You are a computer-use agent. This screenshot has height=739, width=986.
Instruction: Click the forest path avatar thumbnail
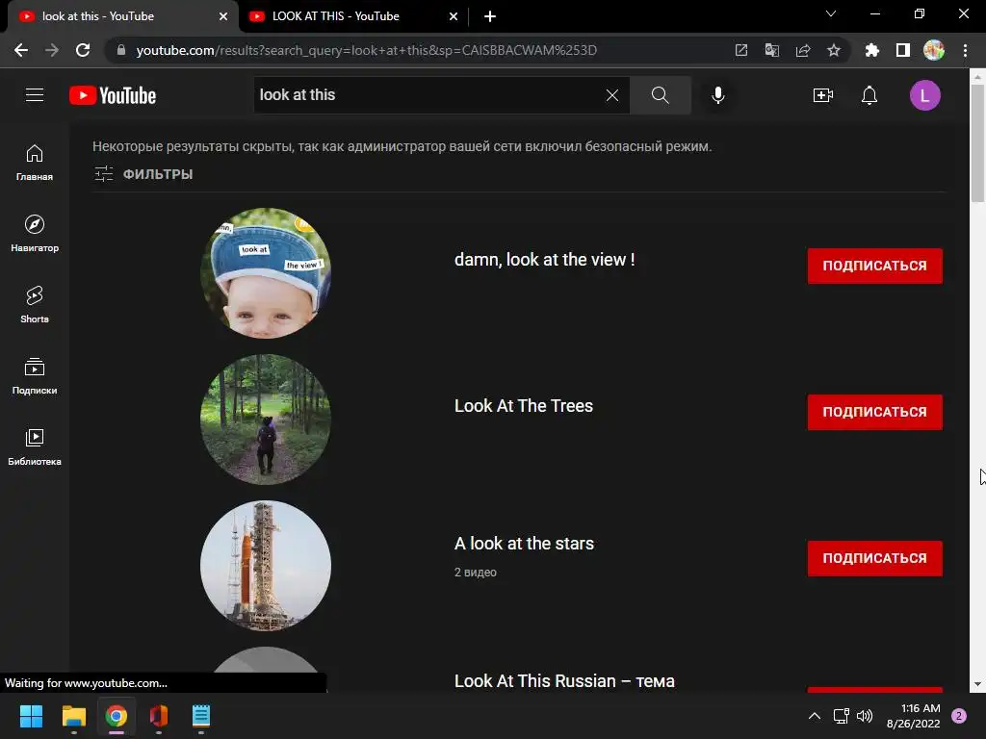click(266, 420)
